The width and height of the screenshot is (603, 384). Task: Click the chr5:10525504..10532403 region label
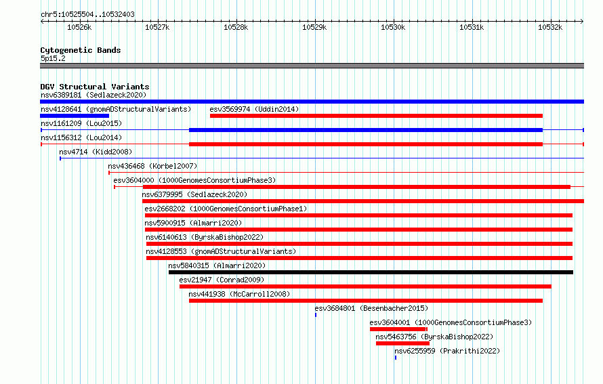coord(87,14)
